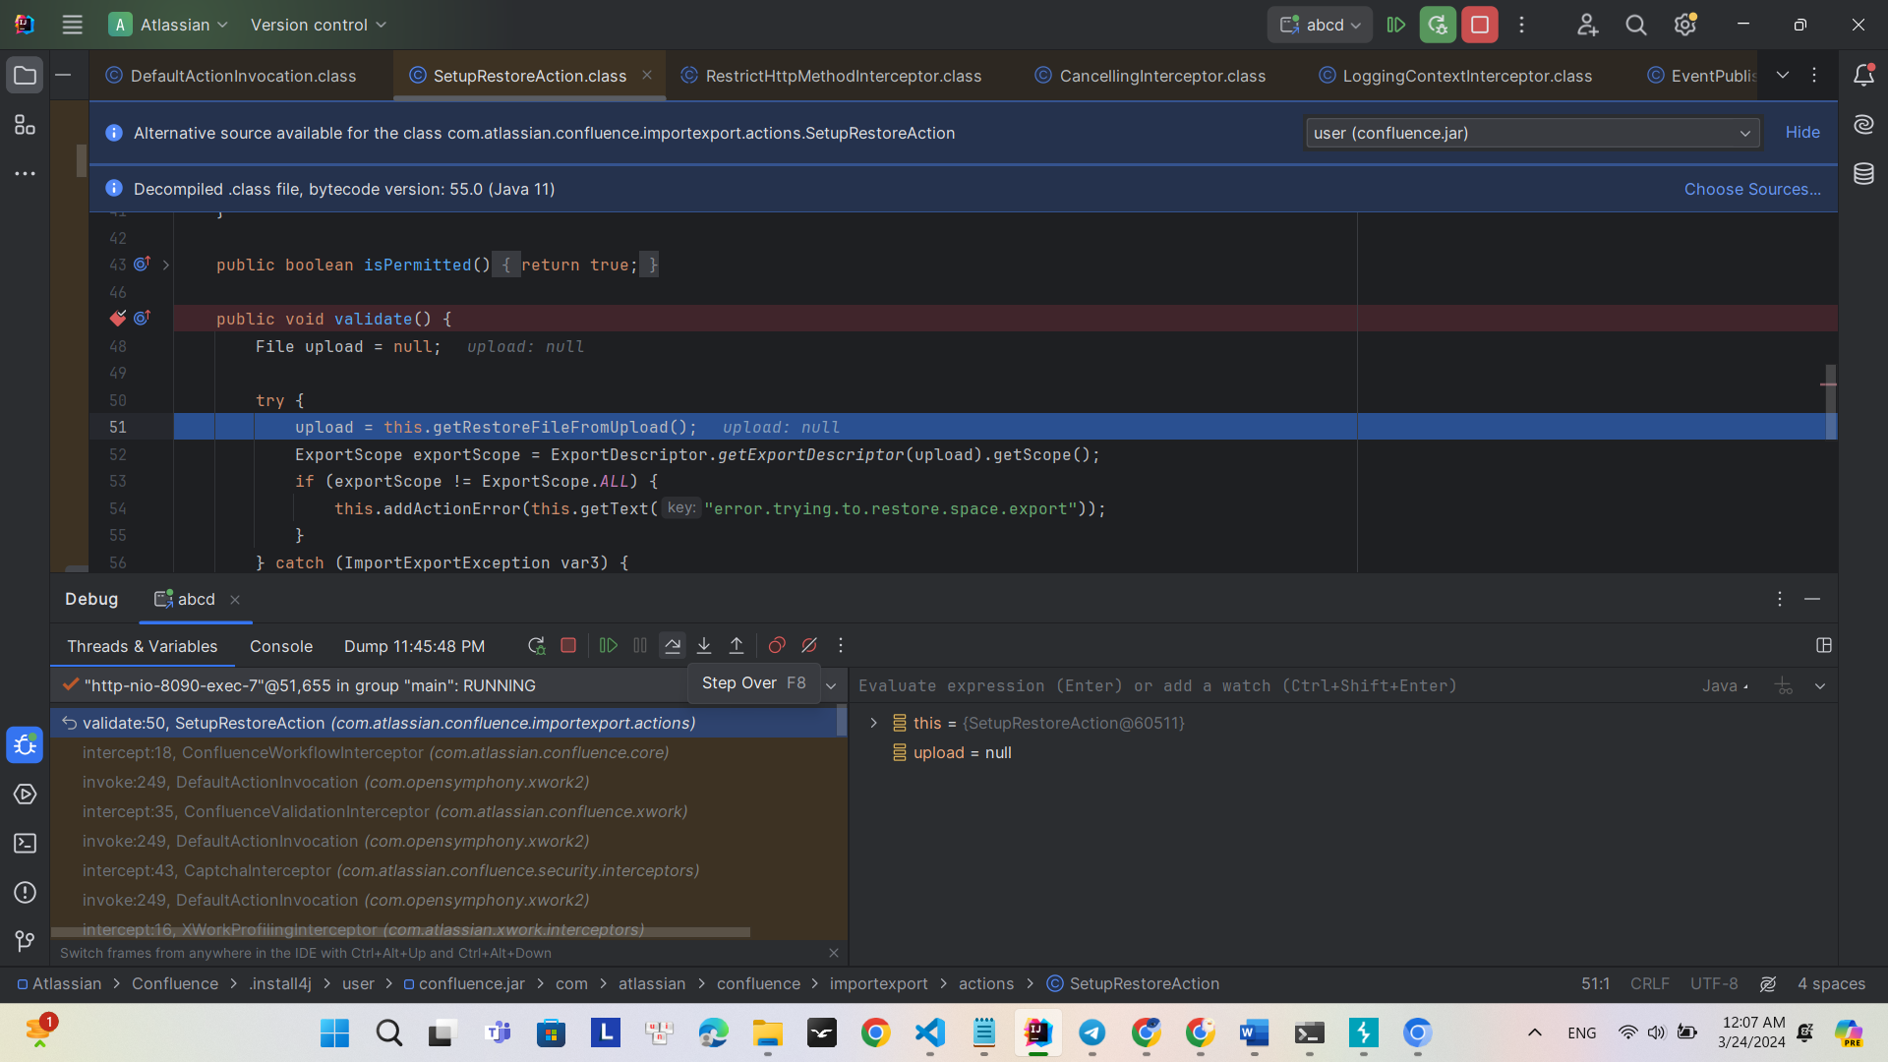
Task: Open Version control dropdown
Action: pyautogui.click(x=318, y=25)
